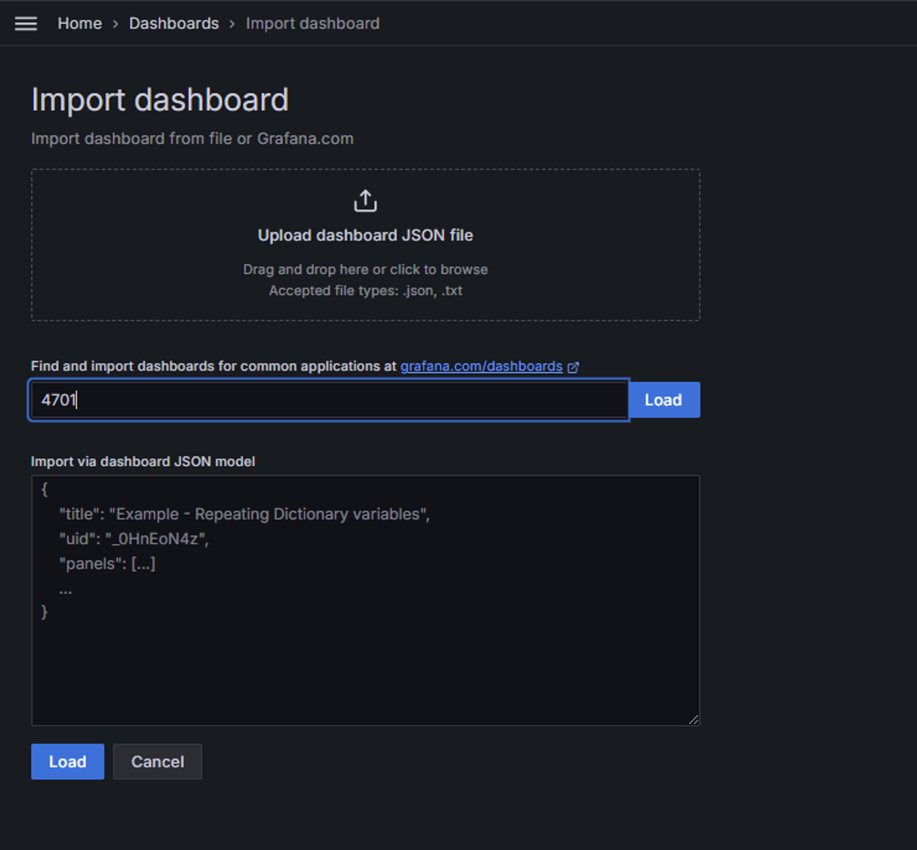The width and height of the screenshot is (917, 850).
Task: Open the hamburger navigation menu
Action: [26, 23]
